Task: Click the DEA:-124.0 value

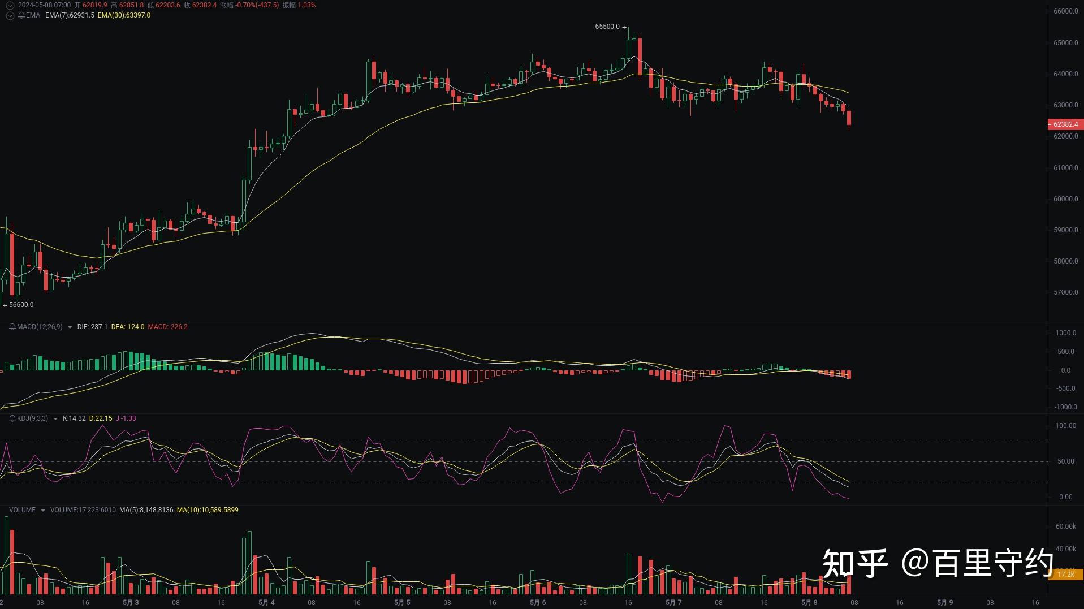Action: pos(128,327)
